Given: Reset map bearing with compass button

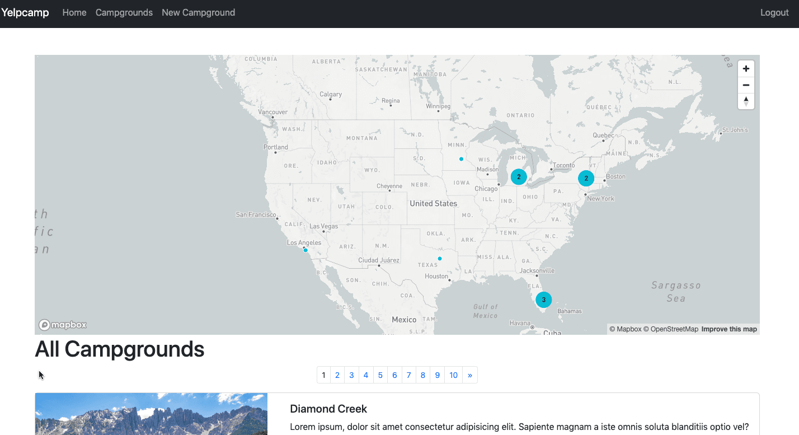Looking at the screenshot, I should (x=746, y=101).
